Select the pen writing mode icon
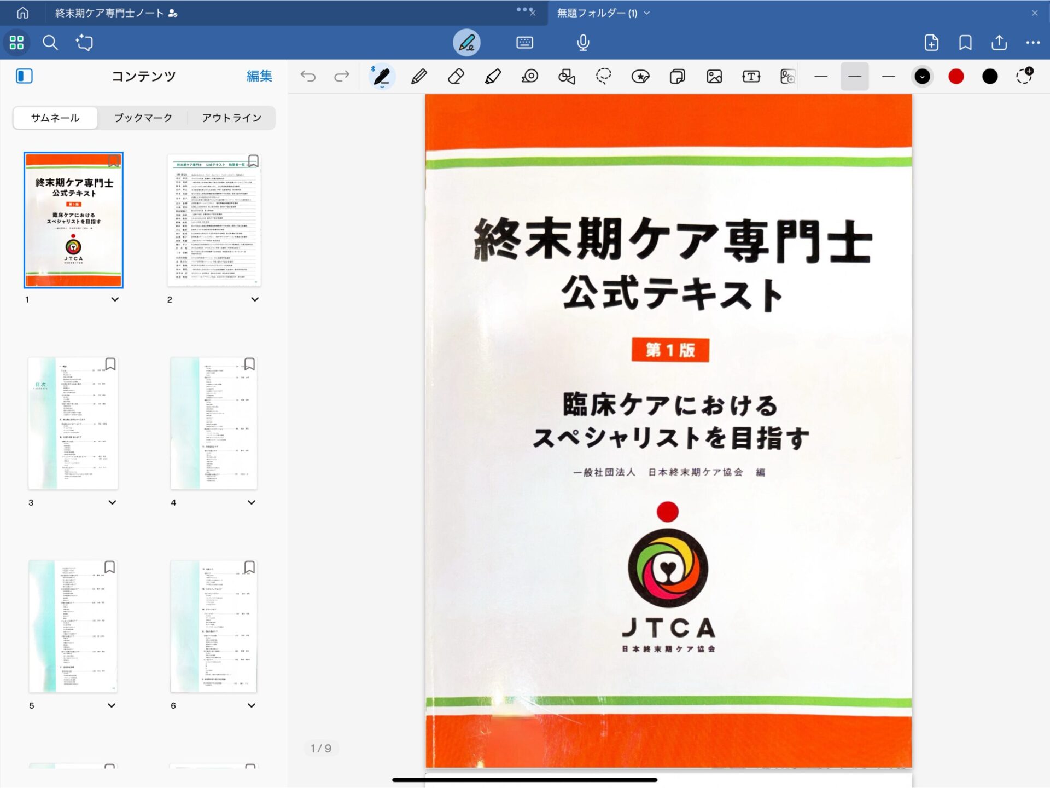 466,43
